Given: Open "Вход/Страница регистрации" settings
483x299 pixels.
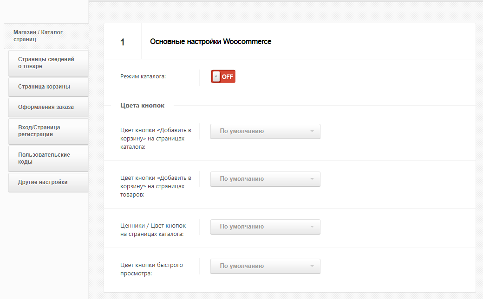Looking at the screenshot, I should 48,131.
